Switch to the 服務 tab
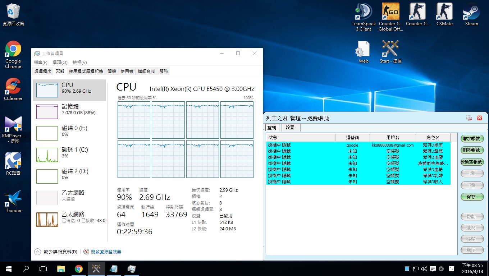The width and height of the screenshot is (489, 276). pyautogui.click(x=164, y=71)
